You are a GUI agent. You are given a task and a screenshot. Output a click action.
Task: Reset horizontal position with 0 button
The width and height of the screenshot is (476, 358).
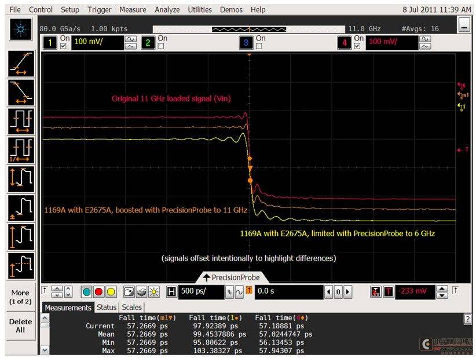tap(338, 292)
